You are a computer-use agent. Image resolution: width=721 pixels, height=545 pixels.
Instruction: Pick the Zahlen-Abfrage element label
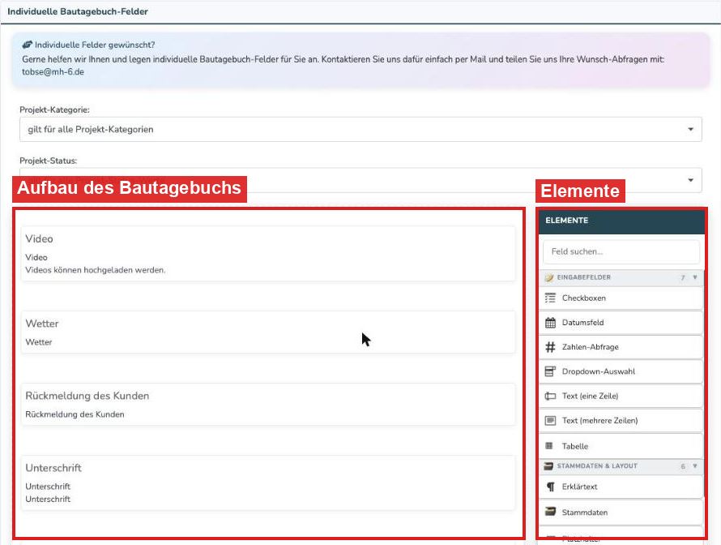click(590, 347)
